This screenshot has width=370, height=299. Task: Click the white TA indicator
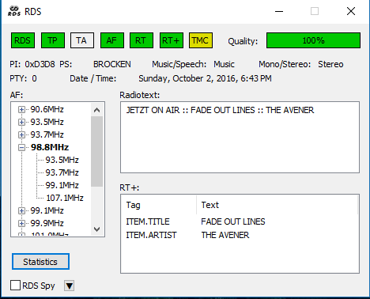82,40
